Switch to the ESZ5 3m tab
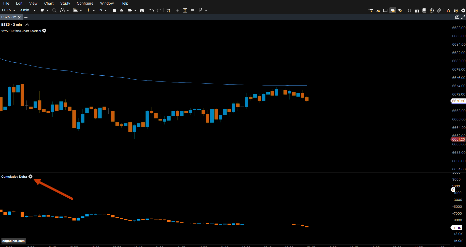The width and height of the screenshot is (466, 247). click(x=9, y=17)
